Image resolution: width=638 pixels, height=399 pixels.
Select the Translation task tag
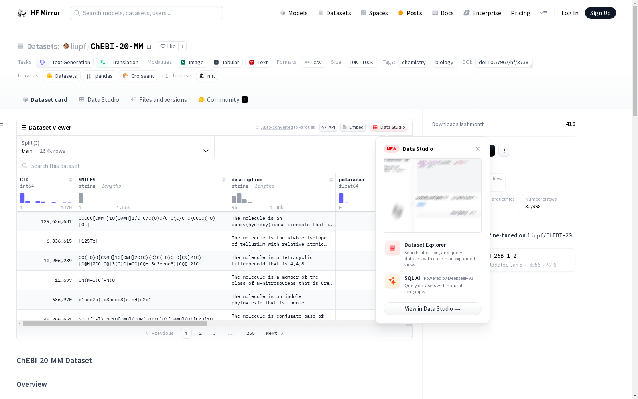coord(119,62)
